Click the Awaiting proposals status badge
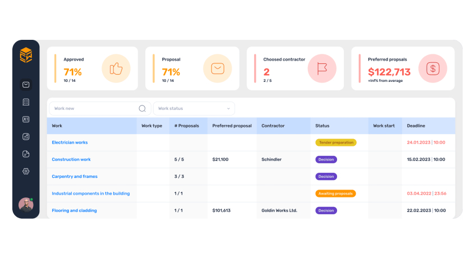Viewport: 475px width, 258px height. coord(335,193)
